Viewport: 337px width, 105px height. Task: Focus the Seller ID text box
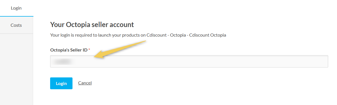tap(189, 61)
